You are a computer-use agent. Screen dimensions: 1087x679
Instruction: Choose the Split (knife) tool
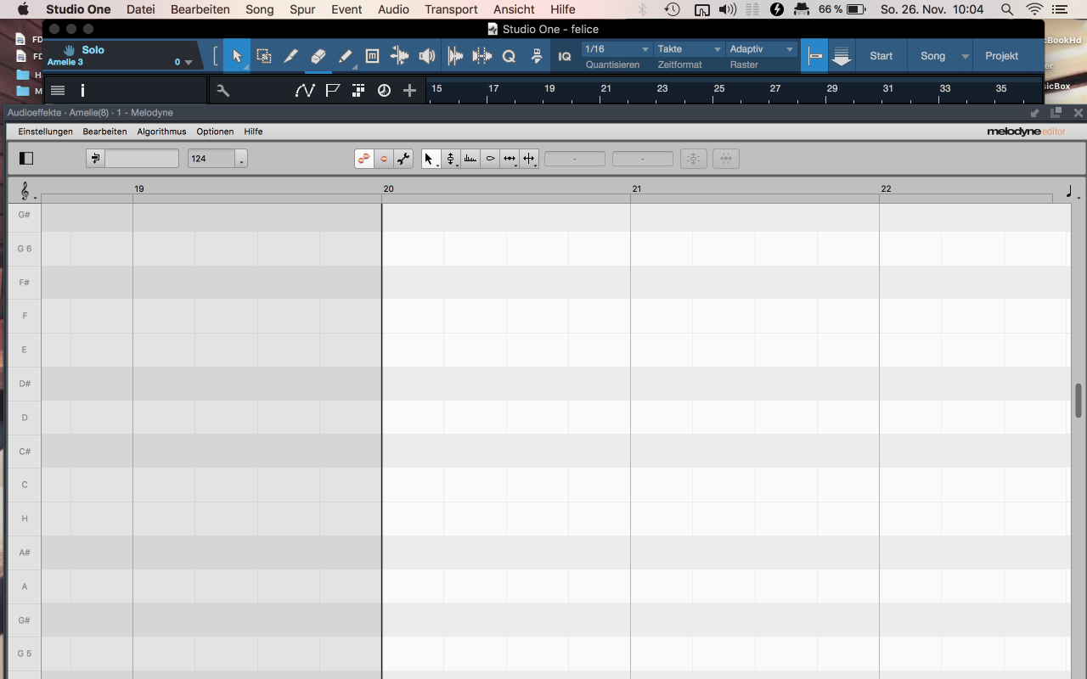tap(290, 56)
